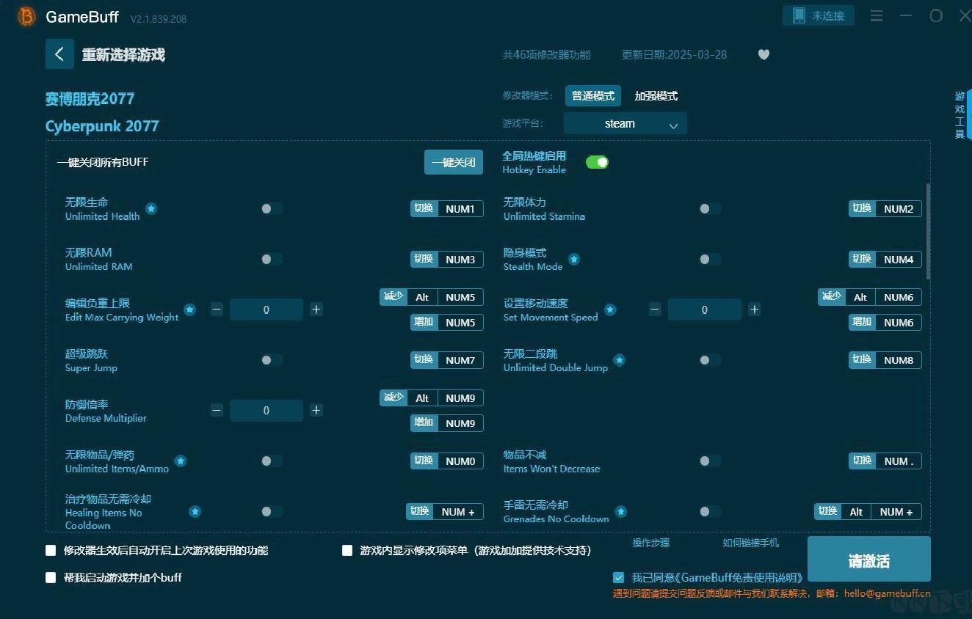
Task: Click star badge next to Healing Items No Cooldown
Action: (195, 511)
